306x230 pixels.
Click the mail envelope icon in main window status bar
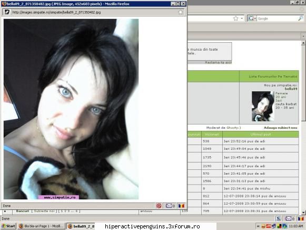point(289,218)
